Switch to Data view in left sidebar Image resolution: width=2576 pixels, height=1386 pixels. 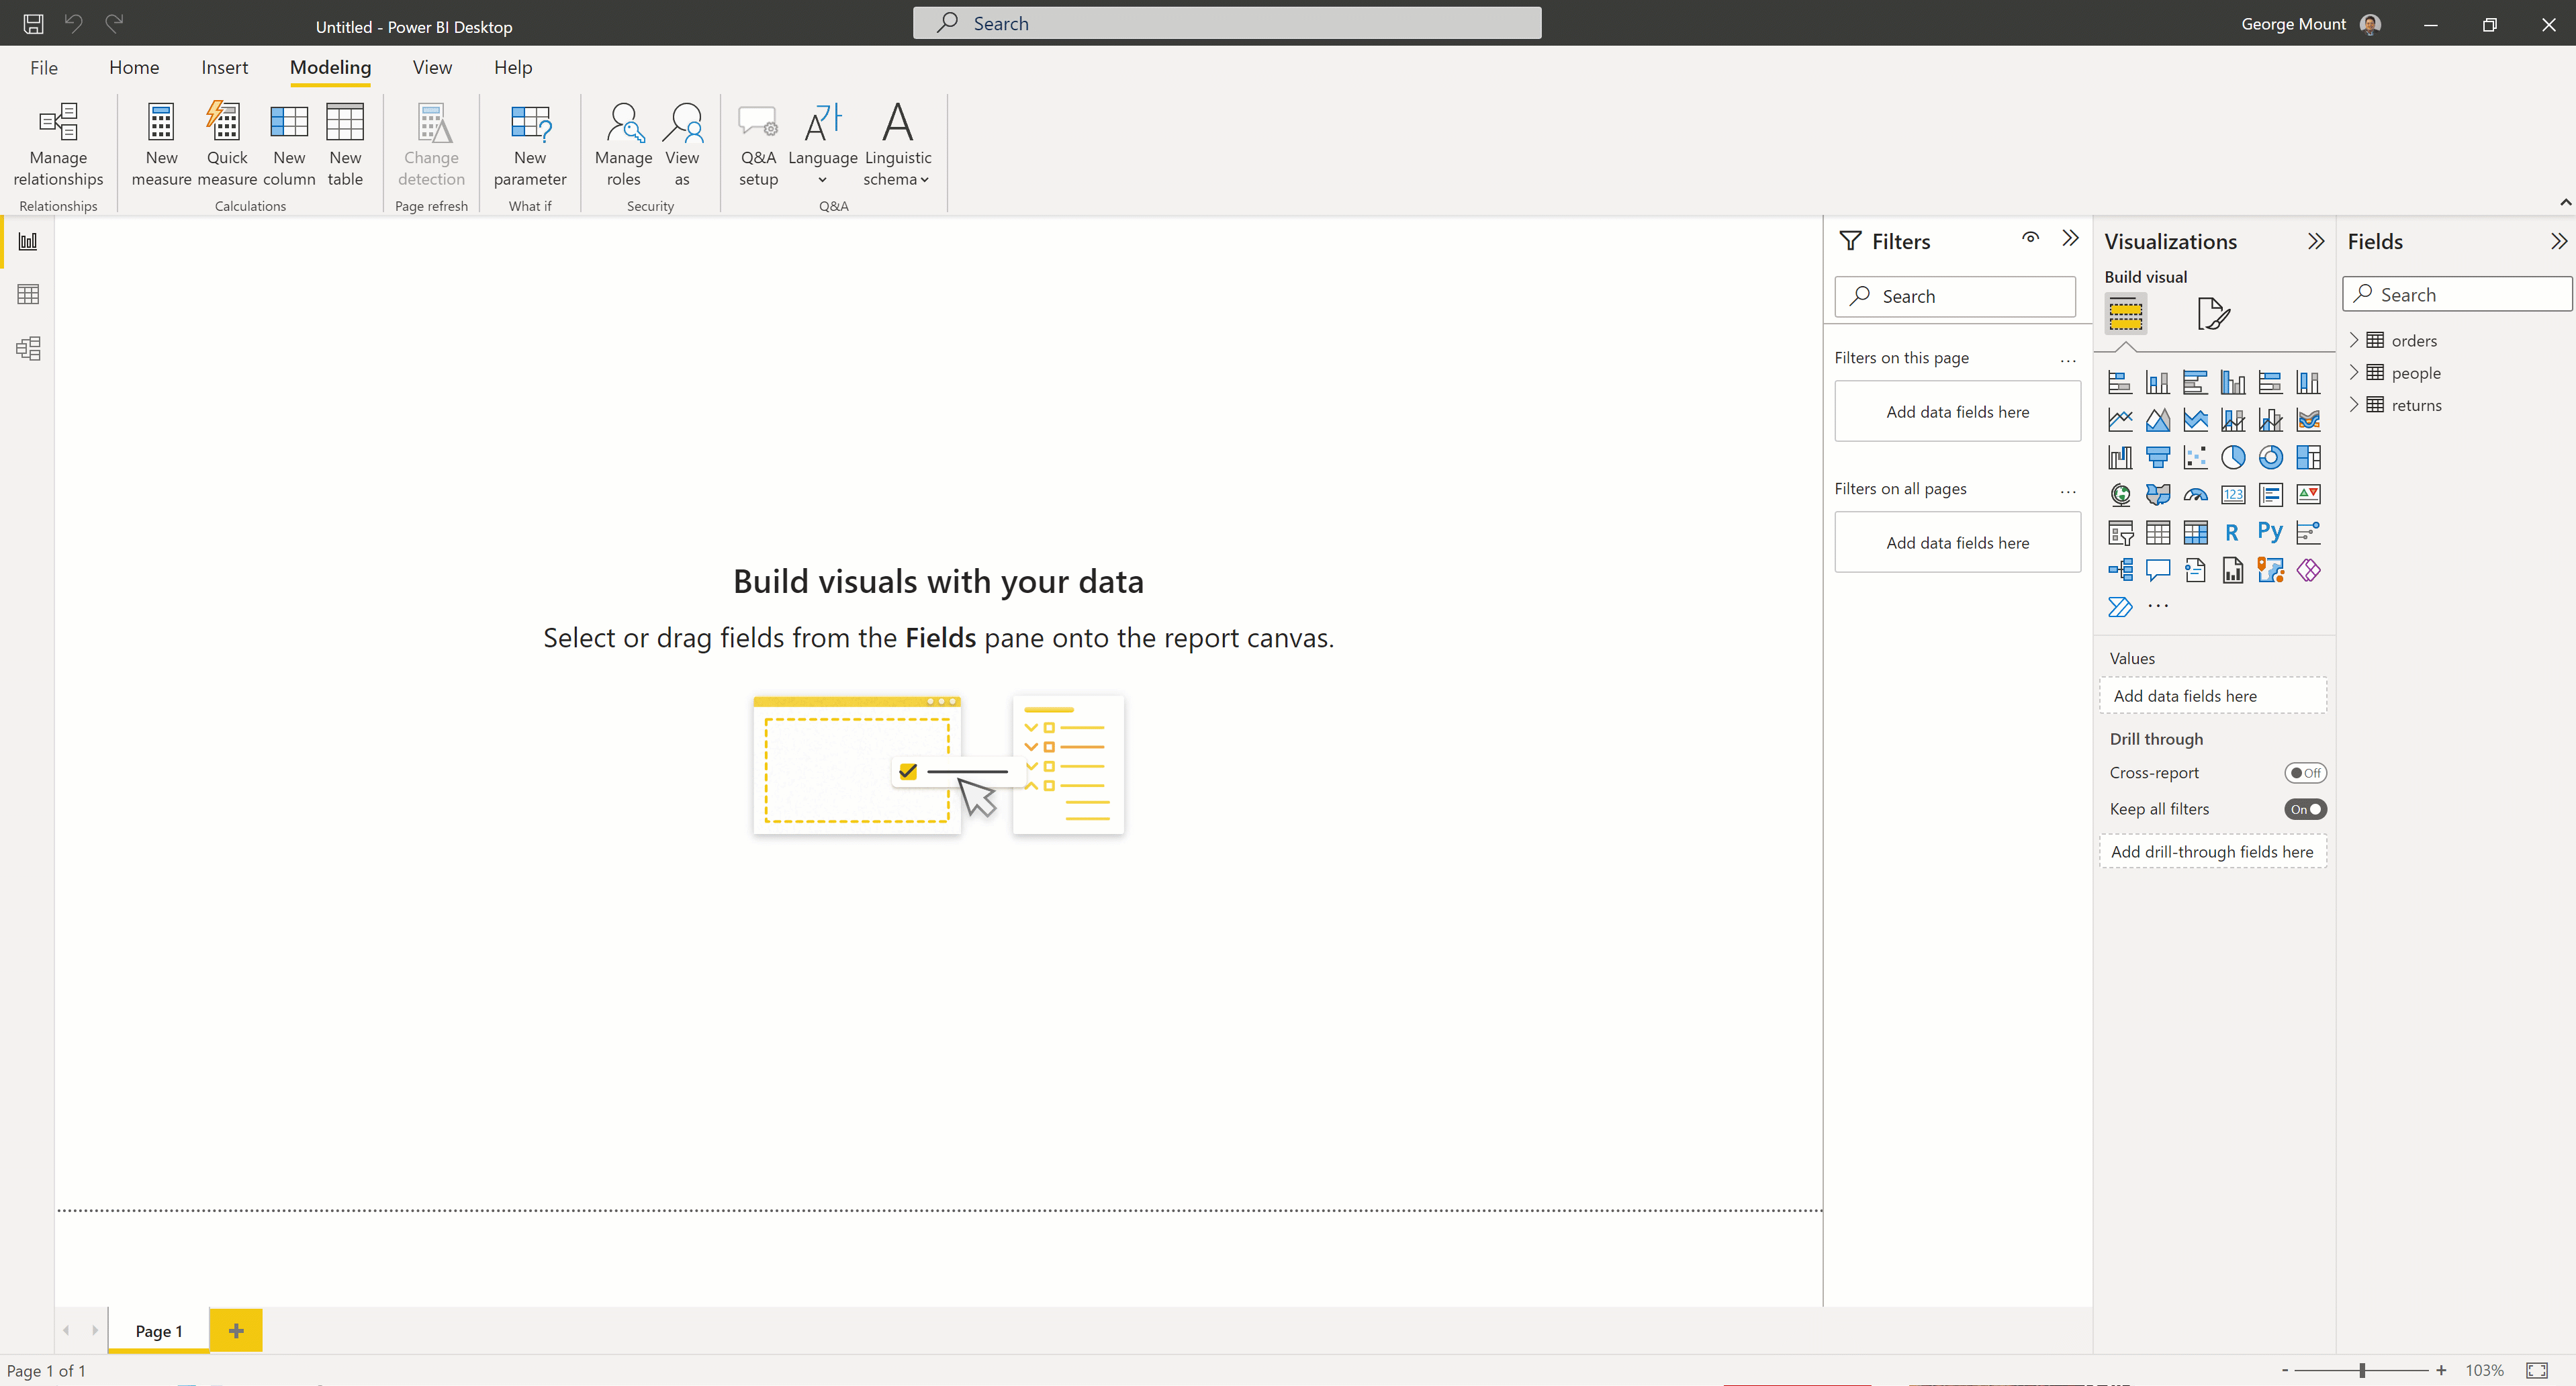(x=28, y=294)
